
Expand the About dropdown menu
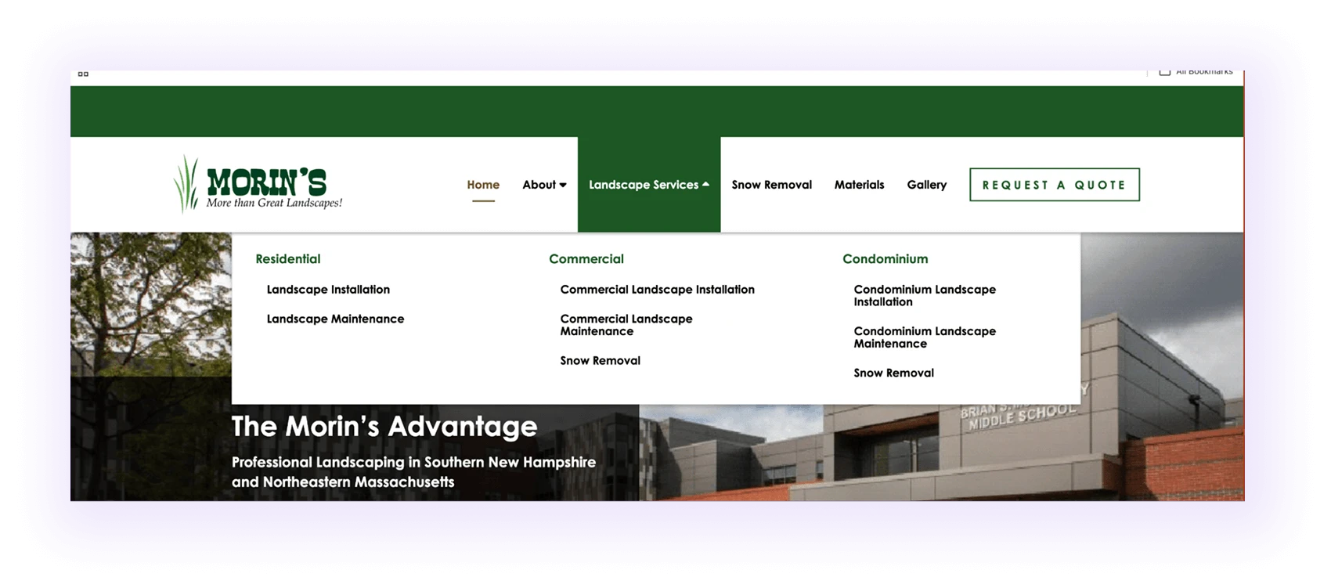pyautogui.click(x=544, y=185)
